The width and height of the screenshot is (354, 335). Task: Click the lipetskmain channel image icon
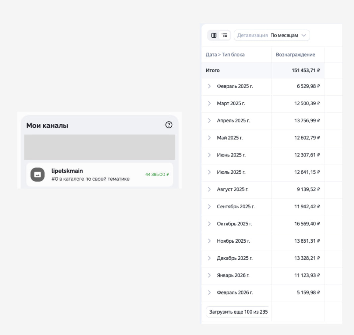tap(37, 175)
